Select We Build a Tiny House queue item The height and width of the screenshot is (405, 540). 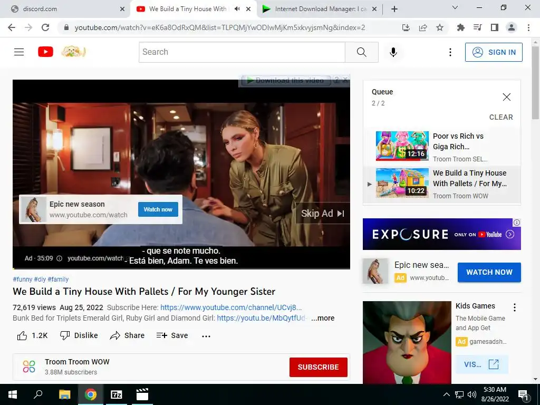(x=442, y=184)
